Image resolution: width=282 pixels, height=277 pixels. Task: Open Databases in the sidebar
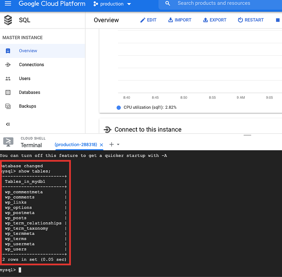coord(42,92)
